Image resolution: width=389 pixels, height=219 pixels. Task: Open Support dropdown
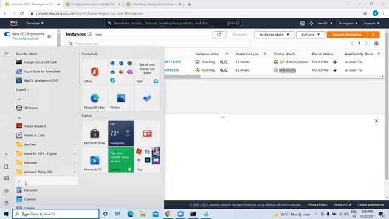point(371,23)
